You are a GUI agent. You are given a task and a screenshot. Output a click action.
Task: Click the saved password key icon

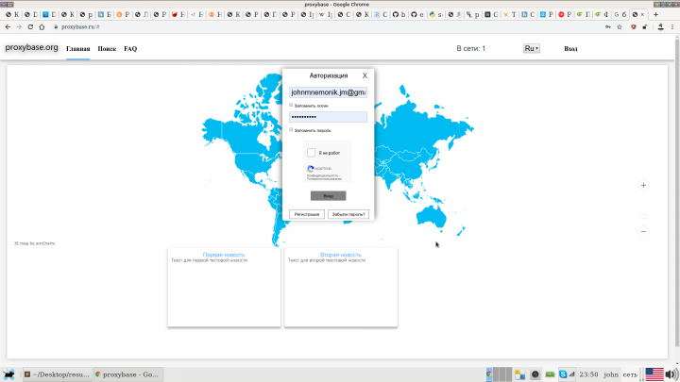[608, 26]
